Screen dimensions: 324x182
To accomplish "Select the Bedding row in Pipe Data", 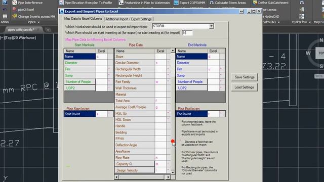I will point(135,132).
